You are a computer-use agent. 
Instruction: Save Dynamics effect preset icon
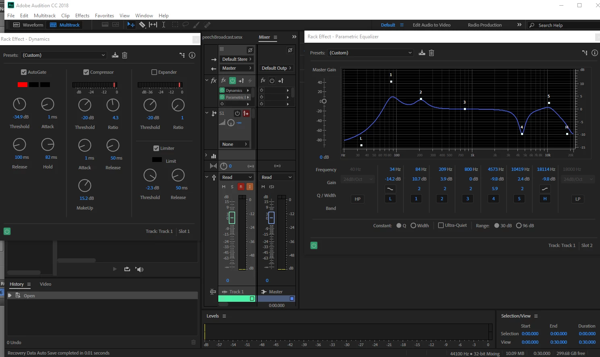coord(115,55)
